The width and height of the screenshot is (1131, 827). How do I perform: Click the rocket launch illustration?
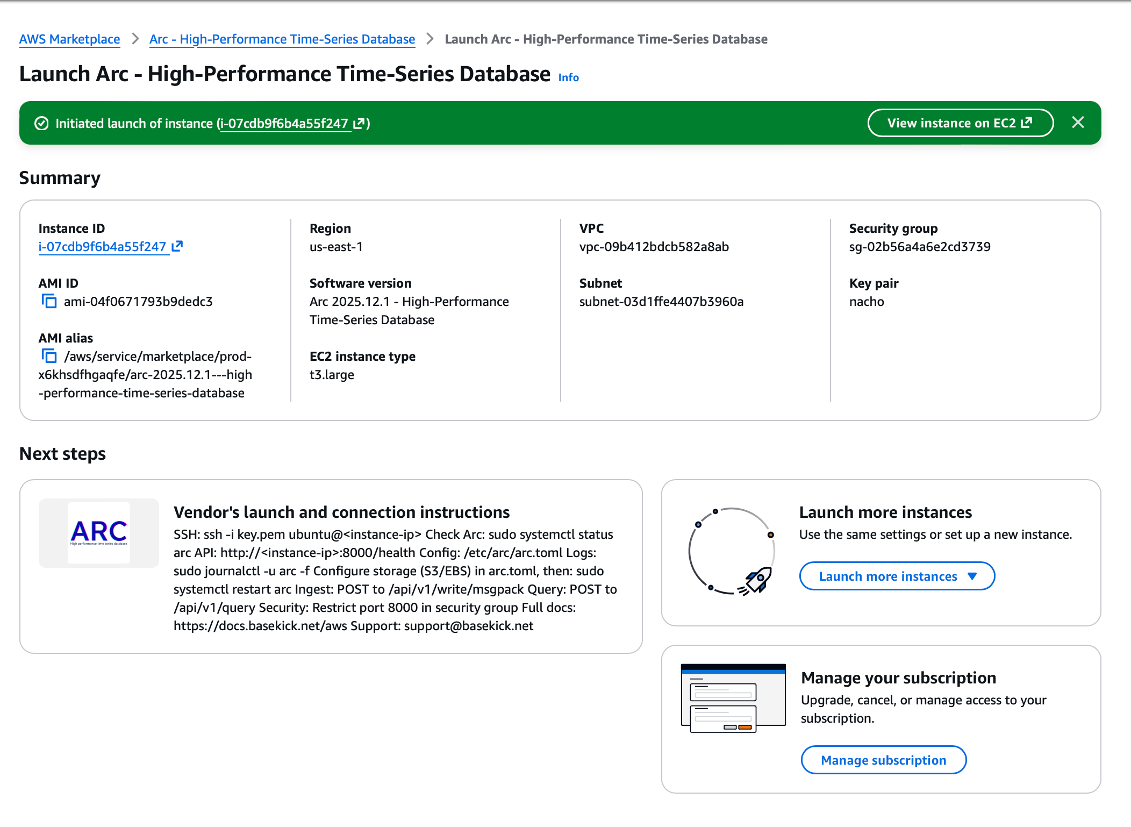732,552
